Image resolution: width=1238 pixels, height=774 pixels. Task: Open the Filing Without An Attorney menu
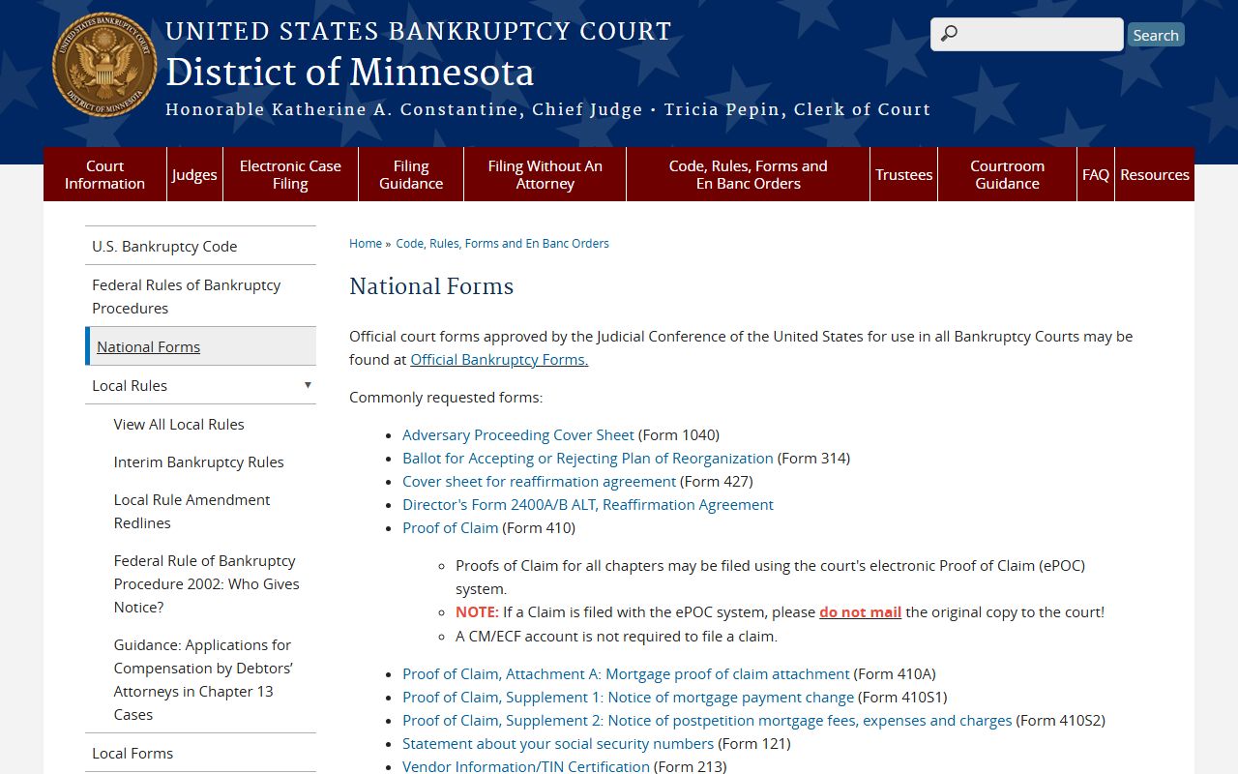click(545, 174)
